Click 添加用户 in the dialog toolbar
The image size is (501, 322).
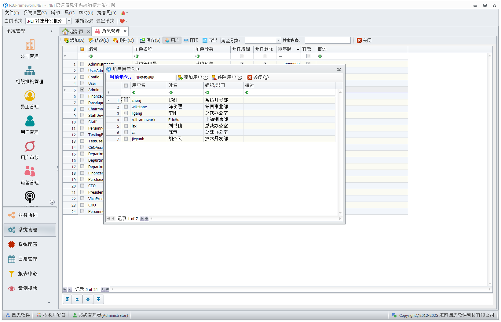193,77
